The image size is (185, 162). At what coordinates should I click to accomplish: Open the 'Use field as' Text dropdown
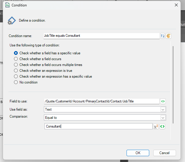coord(105,109)
